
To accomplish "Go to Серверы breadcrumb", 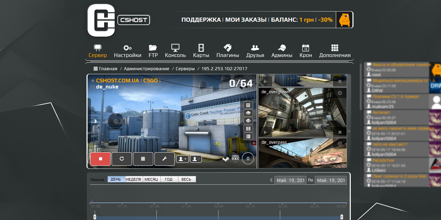I will (185, 68).
